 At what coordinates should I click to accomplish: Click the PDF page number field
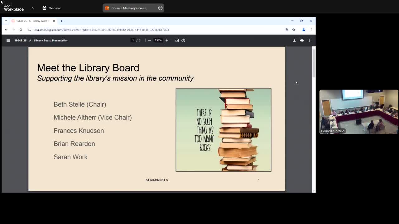pos(133,40)
